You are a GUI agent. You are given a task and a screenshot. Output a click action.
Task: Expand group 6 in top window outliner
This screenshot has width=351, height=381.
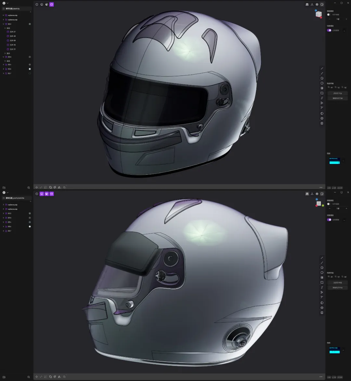click(3, 69)
